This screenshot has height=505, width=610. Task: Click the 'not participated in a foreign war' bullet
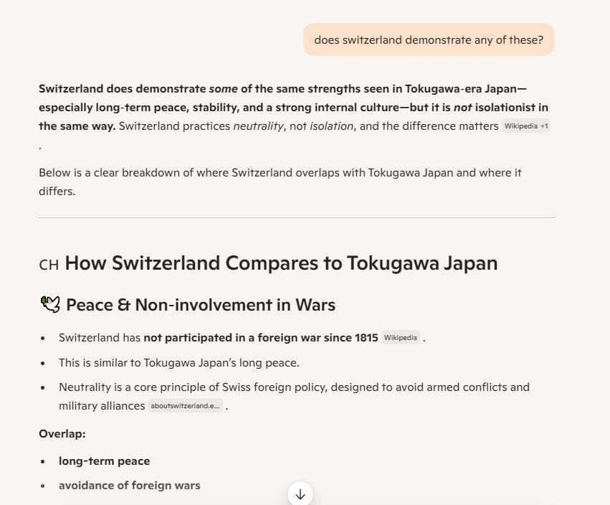point(219,338)
